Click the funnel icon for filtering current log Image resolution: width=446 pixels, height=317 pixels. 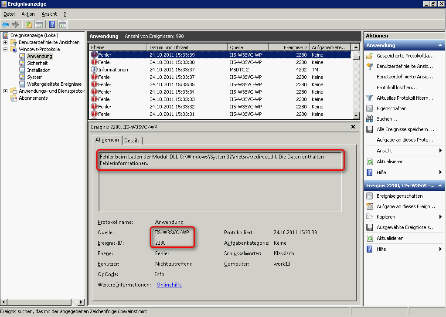point(370,98)
